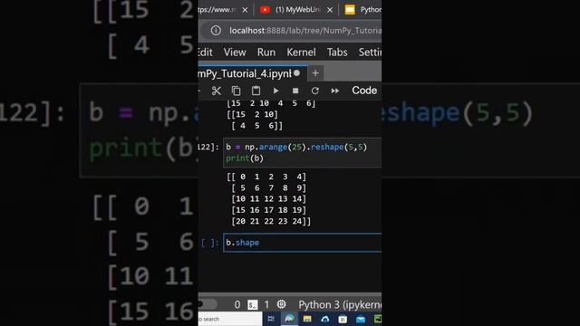
Task: Open Microsoft Store from the taskbar
Action: pos(343,319)
